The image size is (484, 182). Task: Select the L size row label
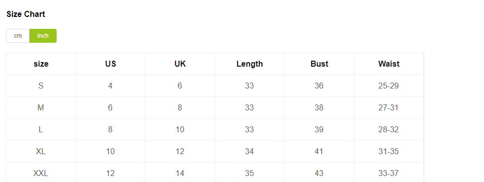pyautogui.click(x=41, y=129)
